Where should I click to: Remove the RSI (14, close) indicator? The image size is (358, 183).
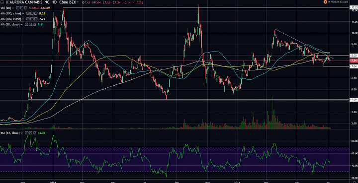pos(34,133)
